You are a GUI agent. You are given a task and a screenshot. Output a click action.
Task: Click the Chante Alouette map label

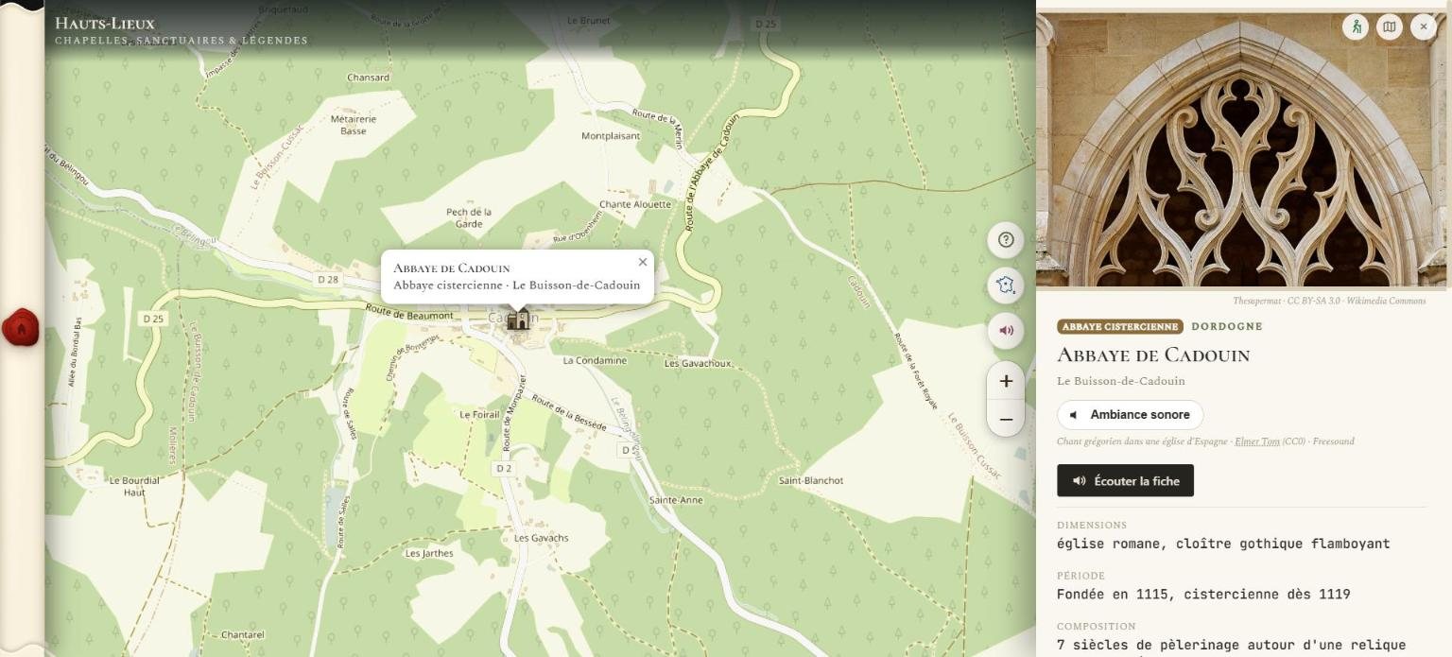635,204
